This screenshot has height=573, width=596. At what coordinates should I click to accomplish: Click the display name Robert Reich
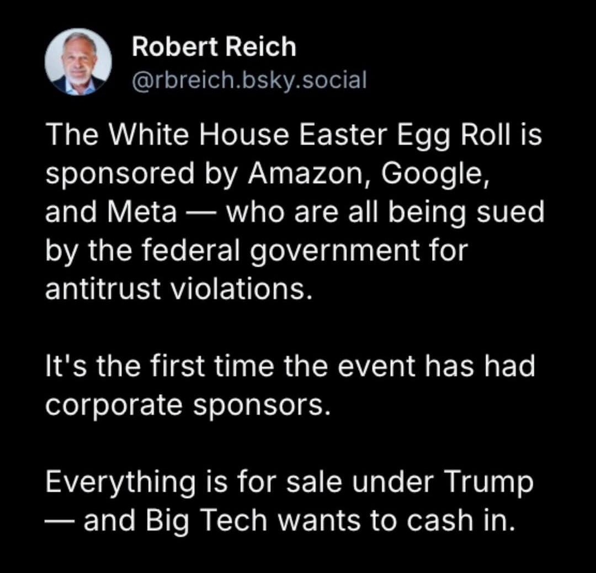click(214, 47)
